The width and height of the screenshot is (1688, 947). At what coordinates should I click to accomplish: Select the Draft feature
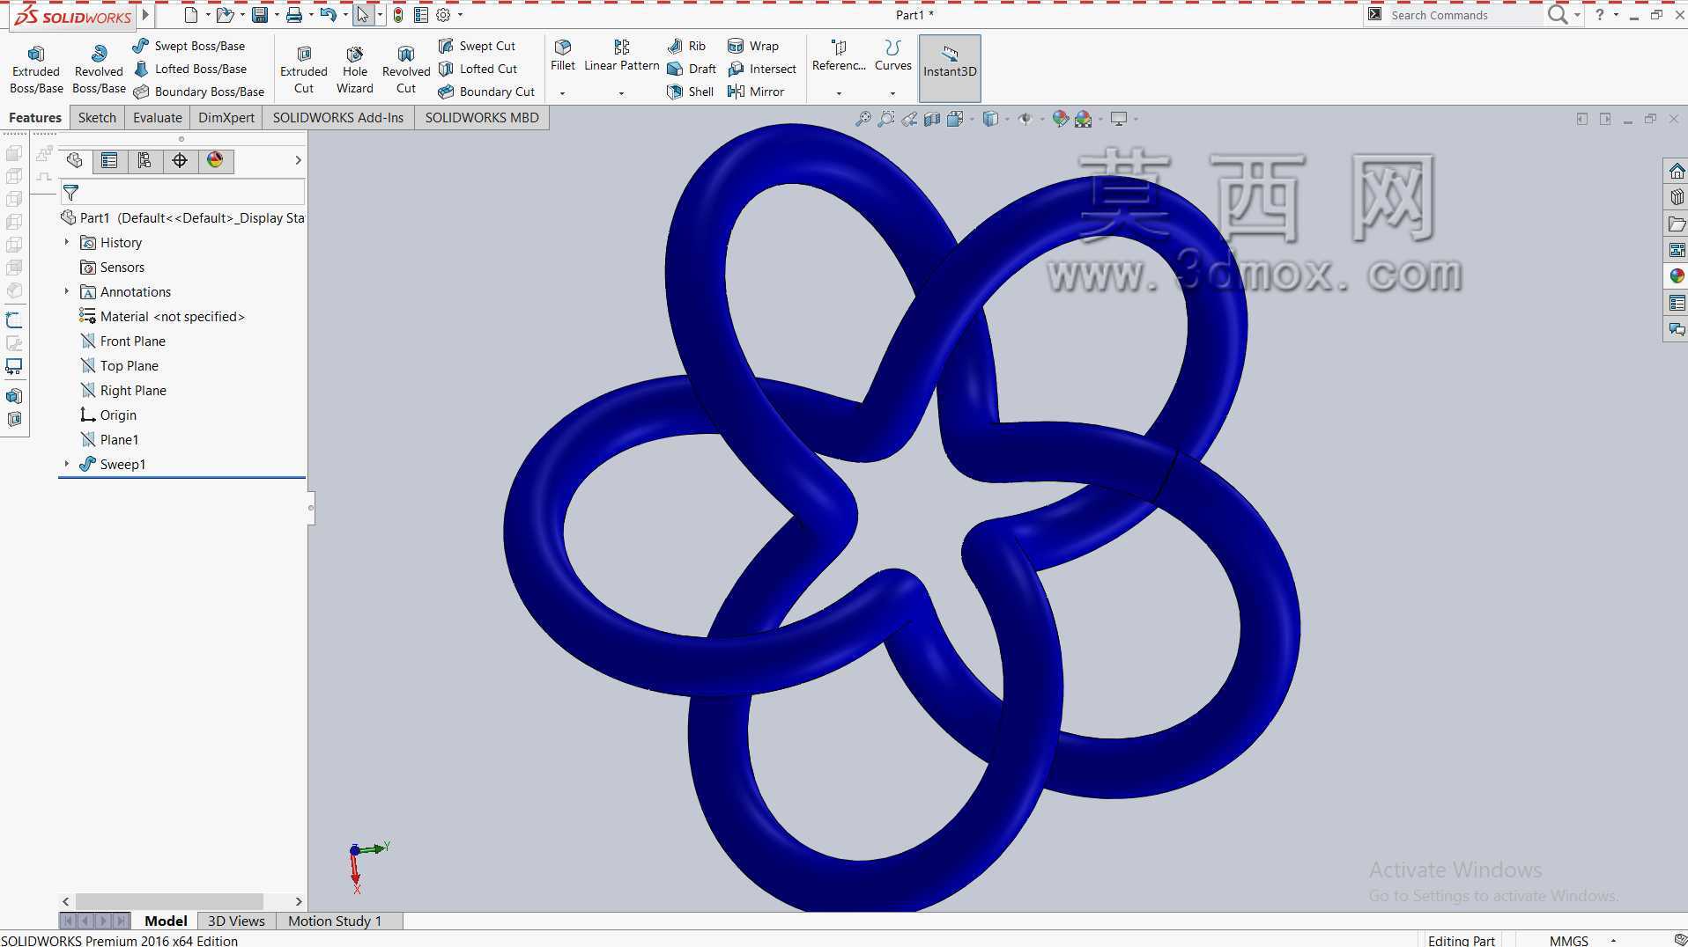coord(692,69)
